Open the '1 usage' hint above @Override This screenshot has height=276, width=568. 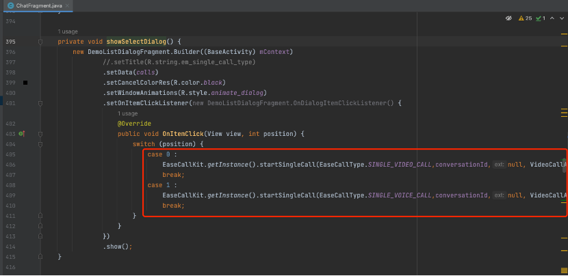pos(127,113)
